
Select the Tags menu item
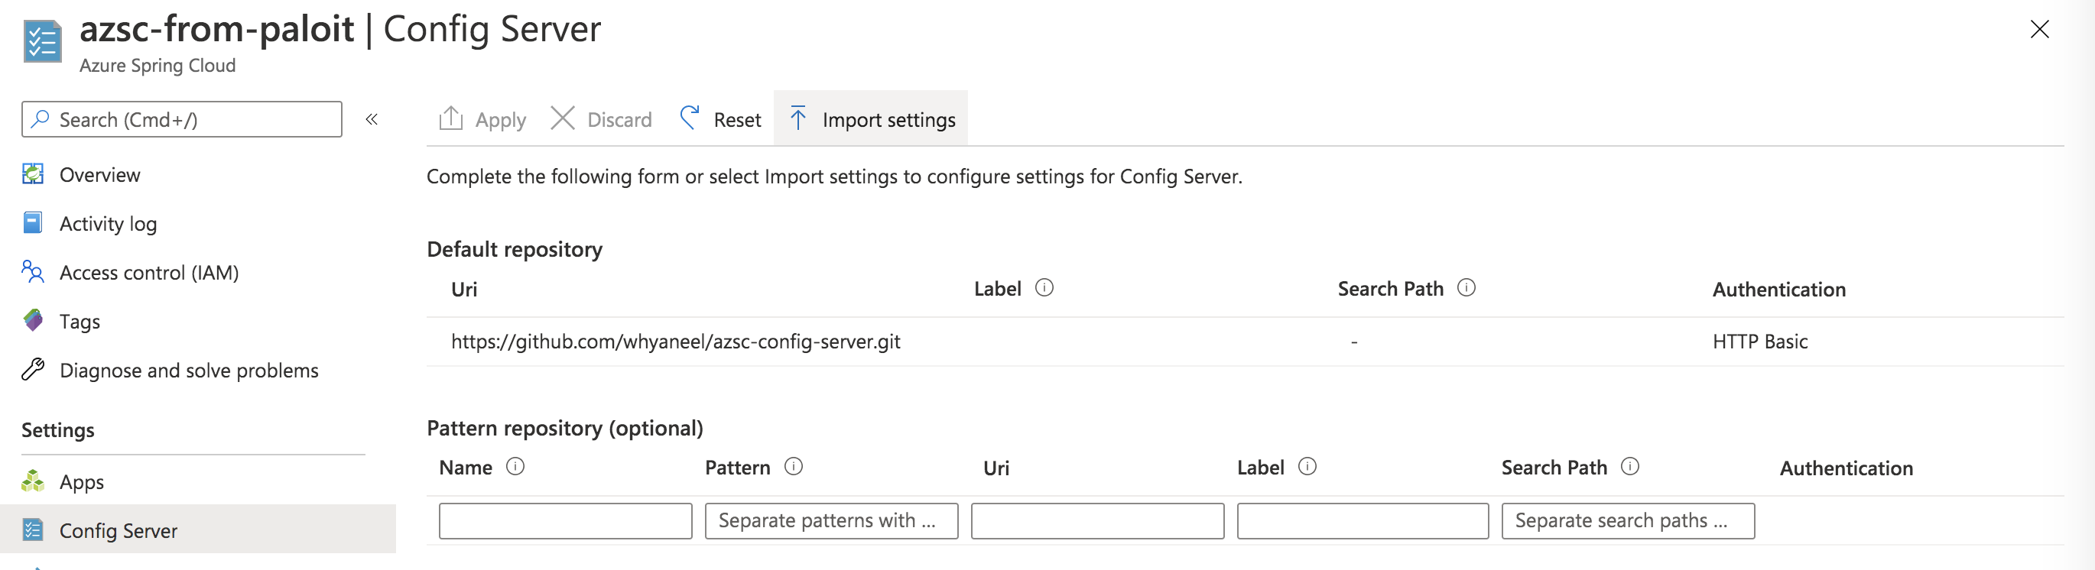click(x=80, y=321)
